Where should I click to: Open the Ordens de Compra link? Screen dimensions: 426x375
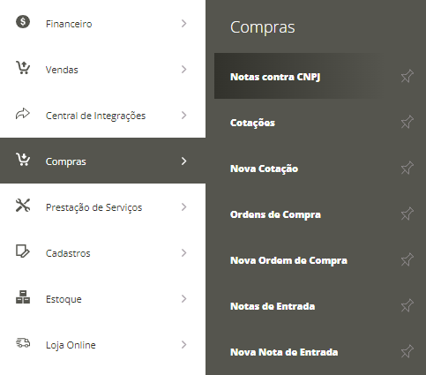coord(275,214)
